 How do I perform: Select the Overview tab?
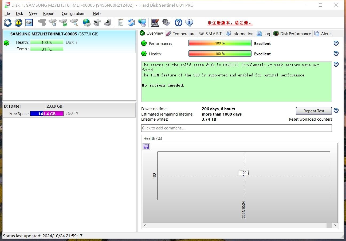tap(151, 33)
